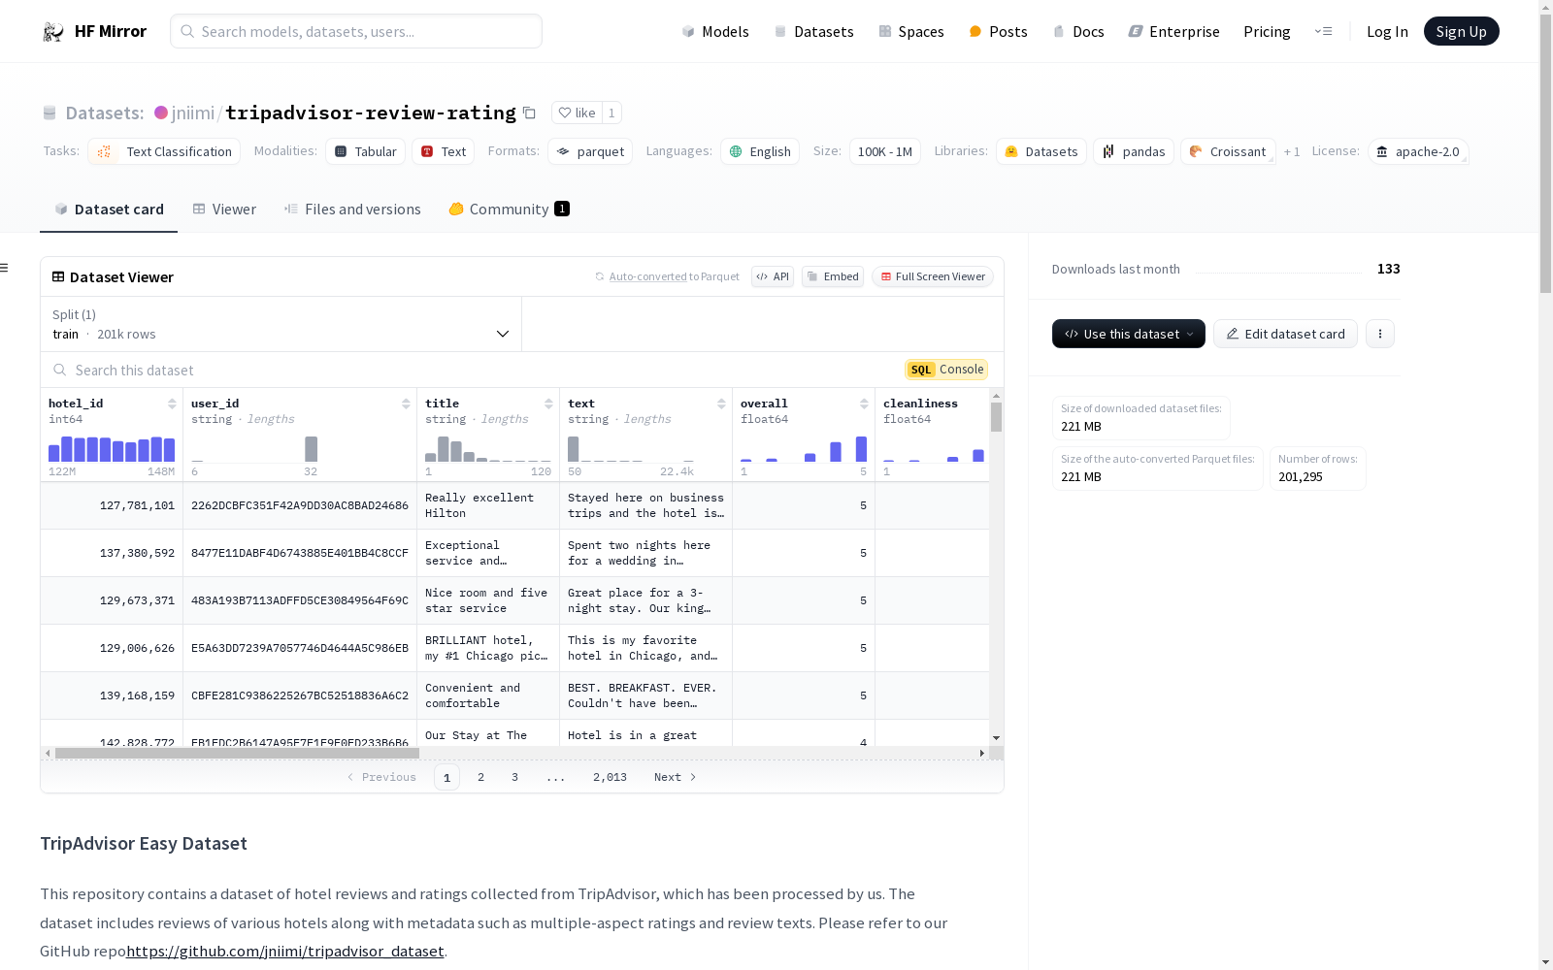Viewport: 1553px width, 970px height.
Task: Sort the user_id column
Action: 406,404
